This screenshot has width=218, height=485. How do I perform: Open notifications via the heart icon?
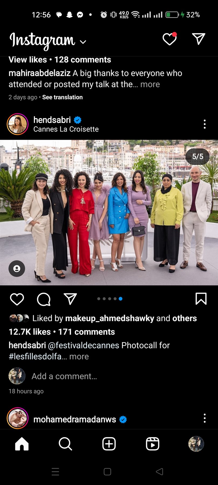[x=170, y=39]
